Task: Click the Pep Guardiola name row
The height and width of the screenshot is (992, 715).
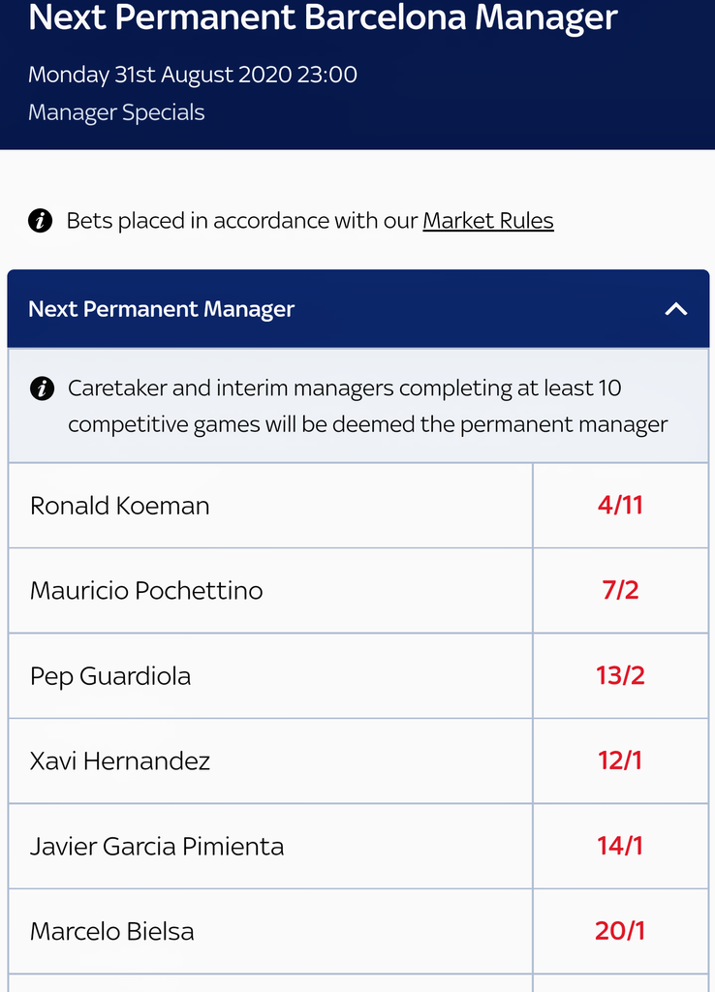Action: [110, 675]
